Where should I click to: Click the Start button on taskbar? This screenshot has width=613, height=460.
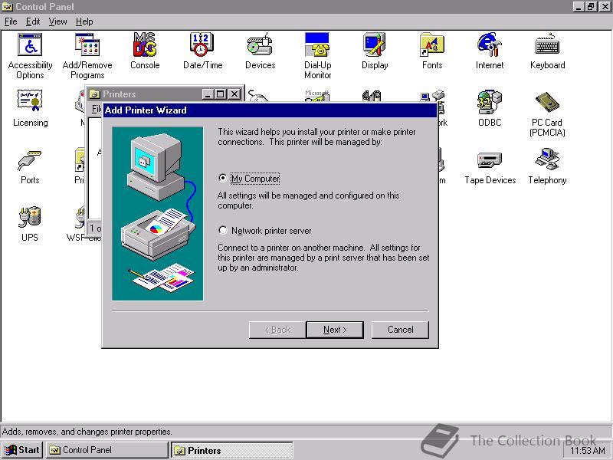[22, 450]
